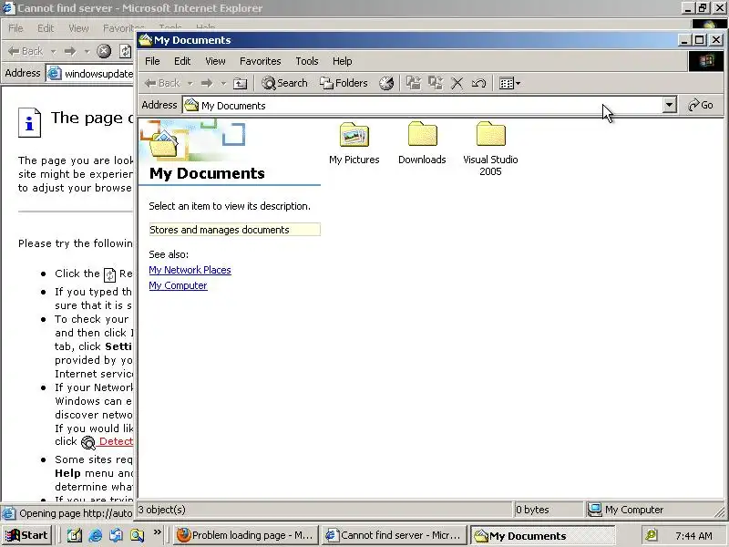
Task: Click My Computer zone in status bar
Action: click(625, 510)
